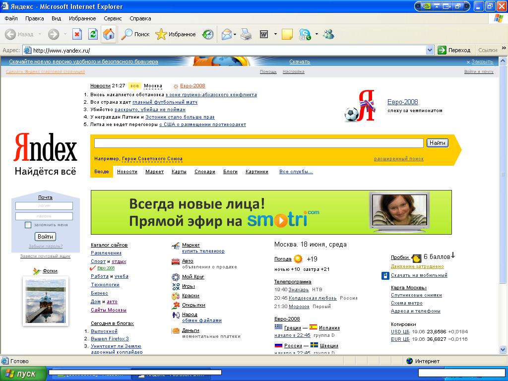Select the Везде search tab

coord(101,172)
